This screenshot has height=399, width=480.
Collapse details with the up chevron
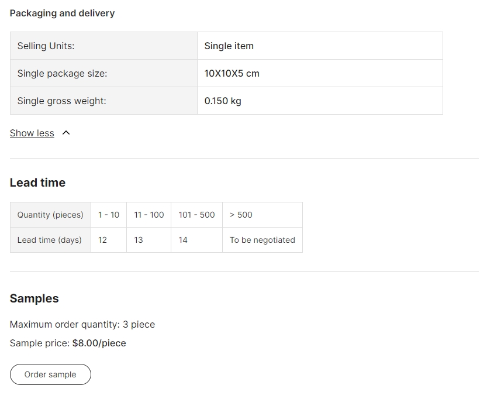(x=66, y=133)
